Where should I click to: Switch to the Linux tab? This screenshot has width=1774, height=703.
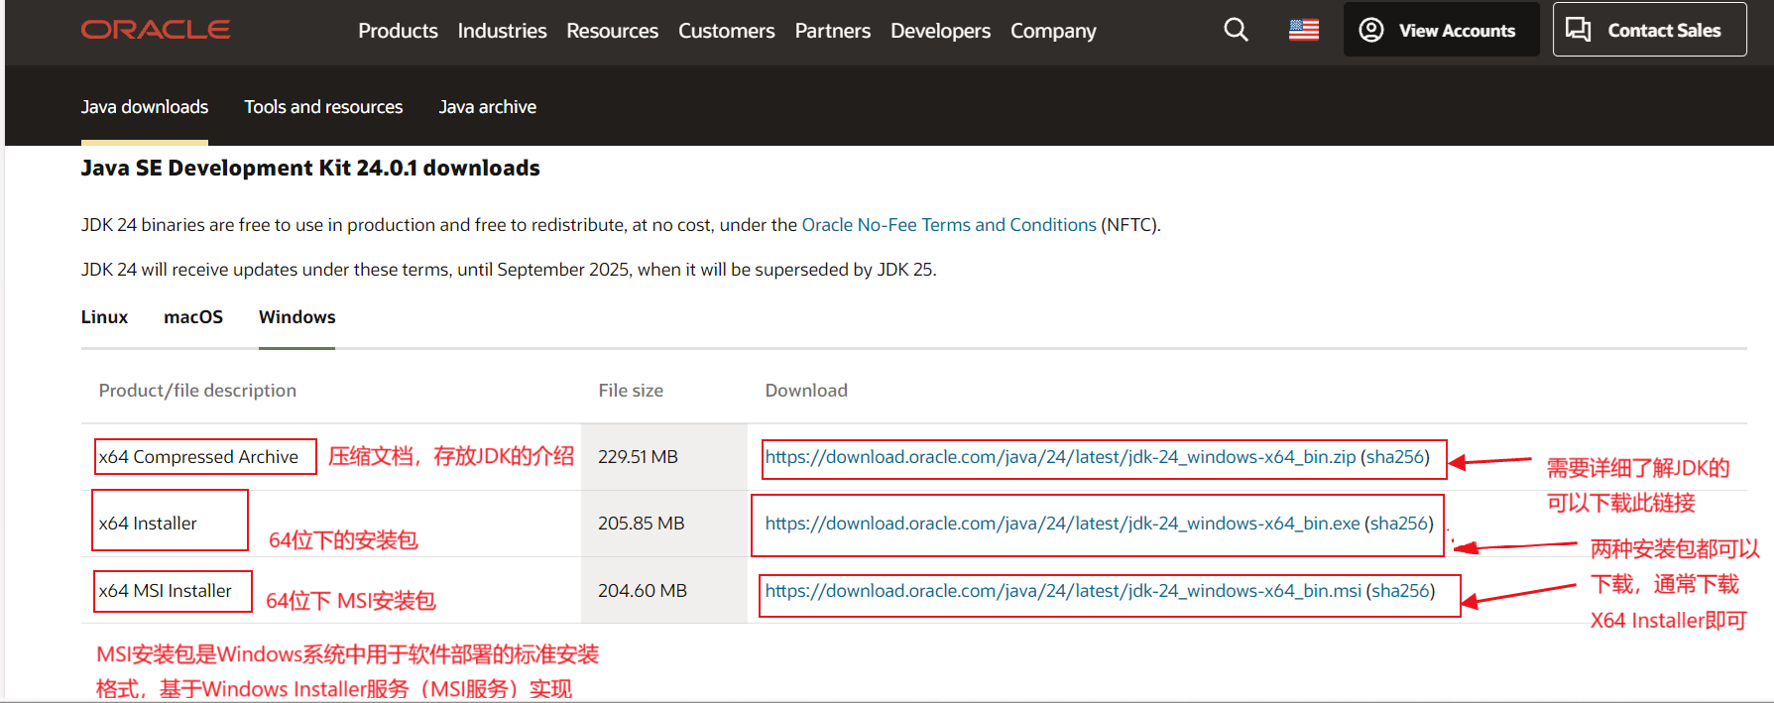104,317
